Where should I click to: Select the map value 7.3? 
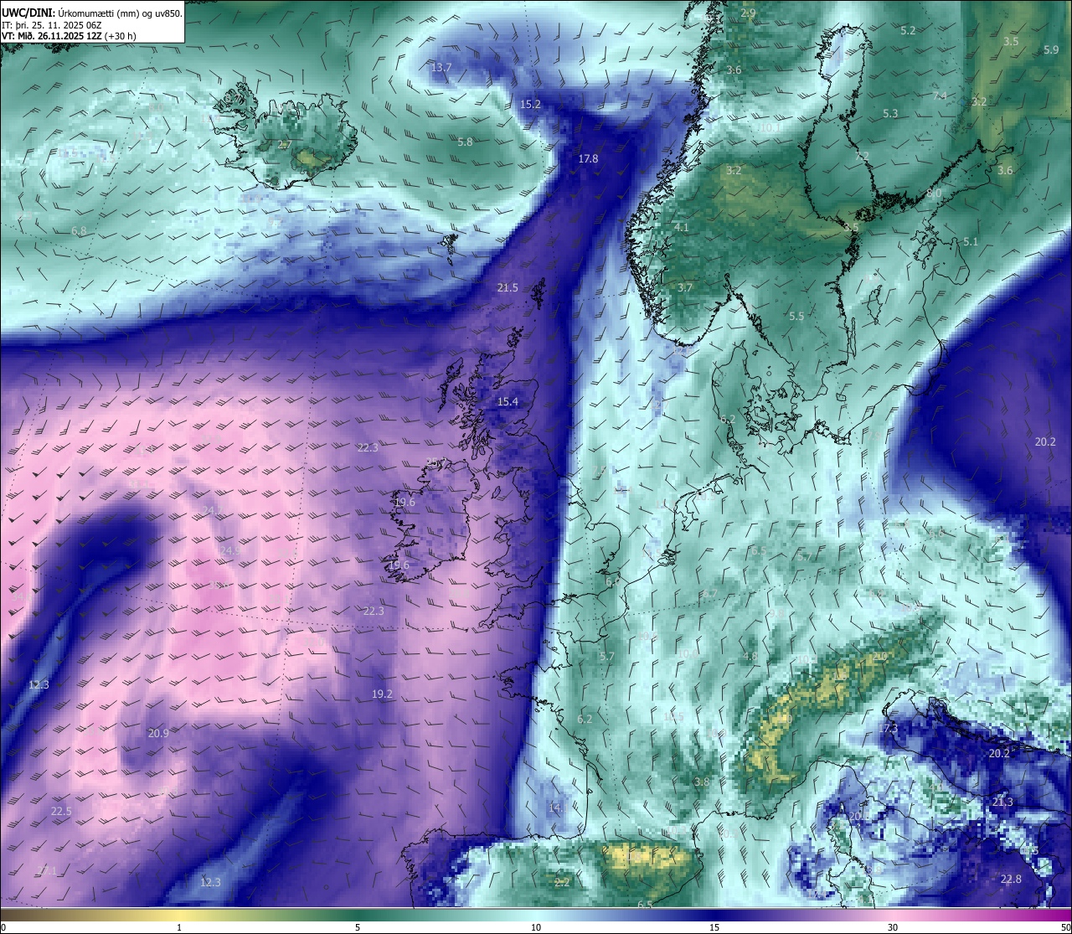[890, 728]
